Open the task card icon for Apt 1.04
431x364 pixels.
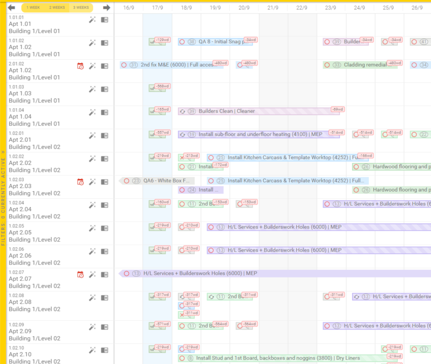tap(105, 112)
